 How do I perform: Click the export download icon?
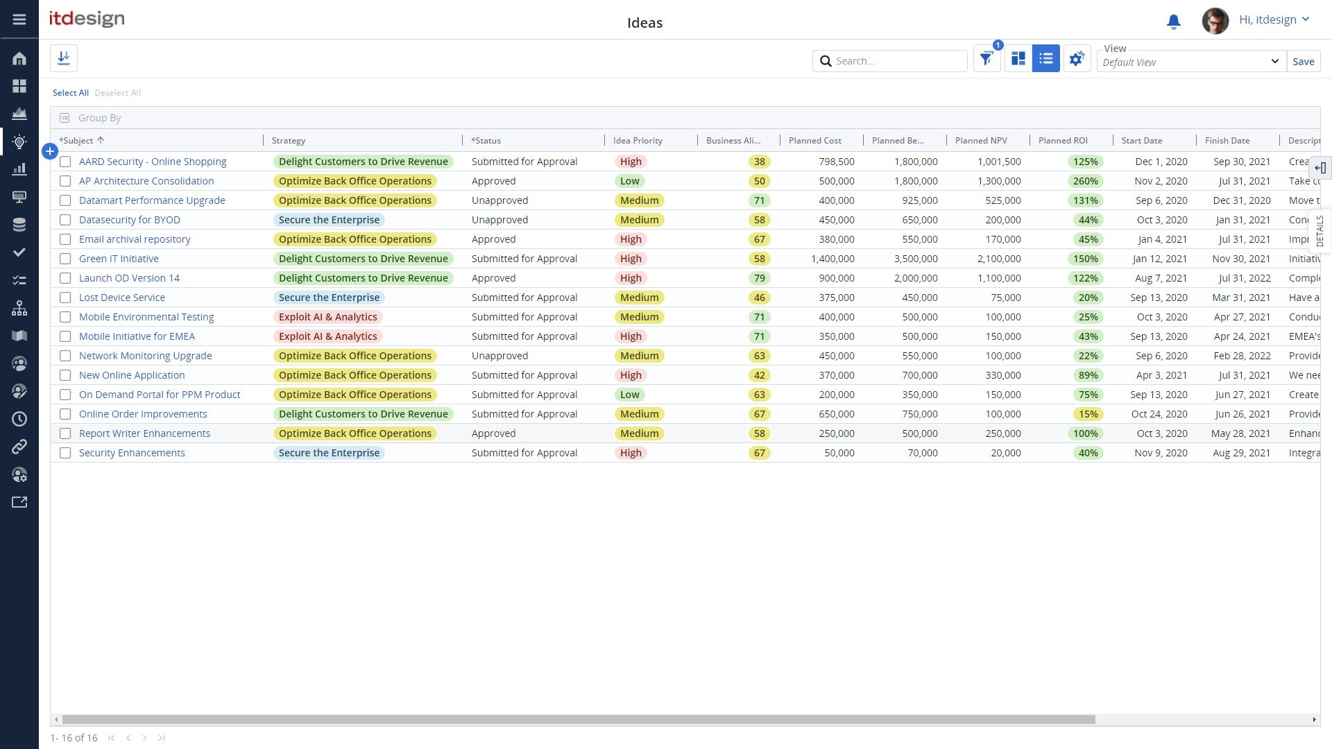(x=64, y=58)
